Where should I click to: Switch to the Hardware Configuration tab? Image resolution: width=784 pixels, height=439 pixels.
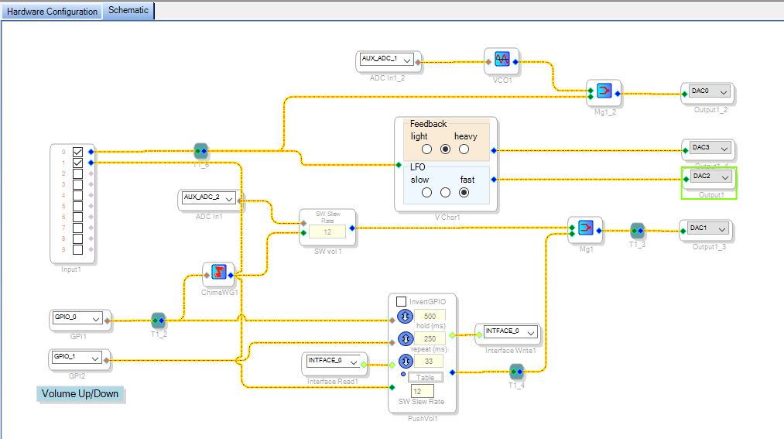coord(52,11)
